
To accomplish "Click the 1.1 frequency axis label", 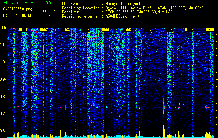I will point(3,45).
